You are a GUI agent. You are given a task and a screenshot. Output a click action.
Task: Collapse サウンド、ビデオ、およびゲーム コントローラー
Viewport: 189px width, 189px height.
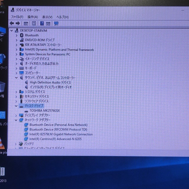17,78
